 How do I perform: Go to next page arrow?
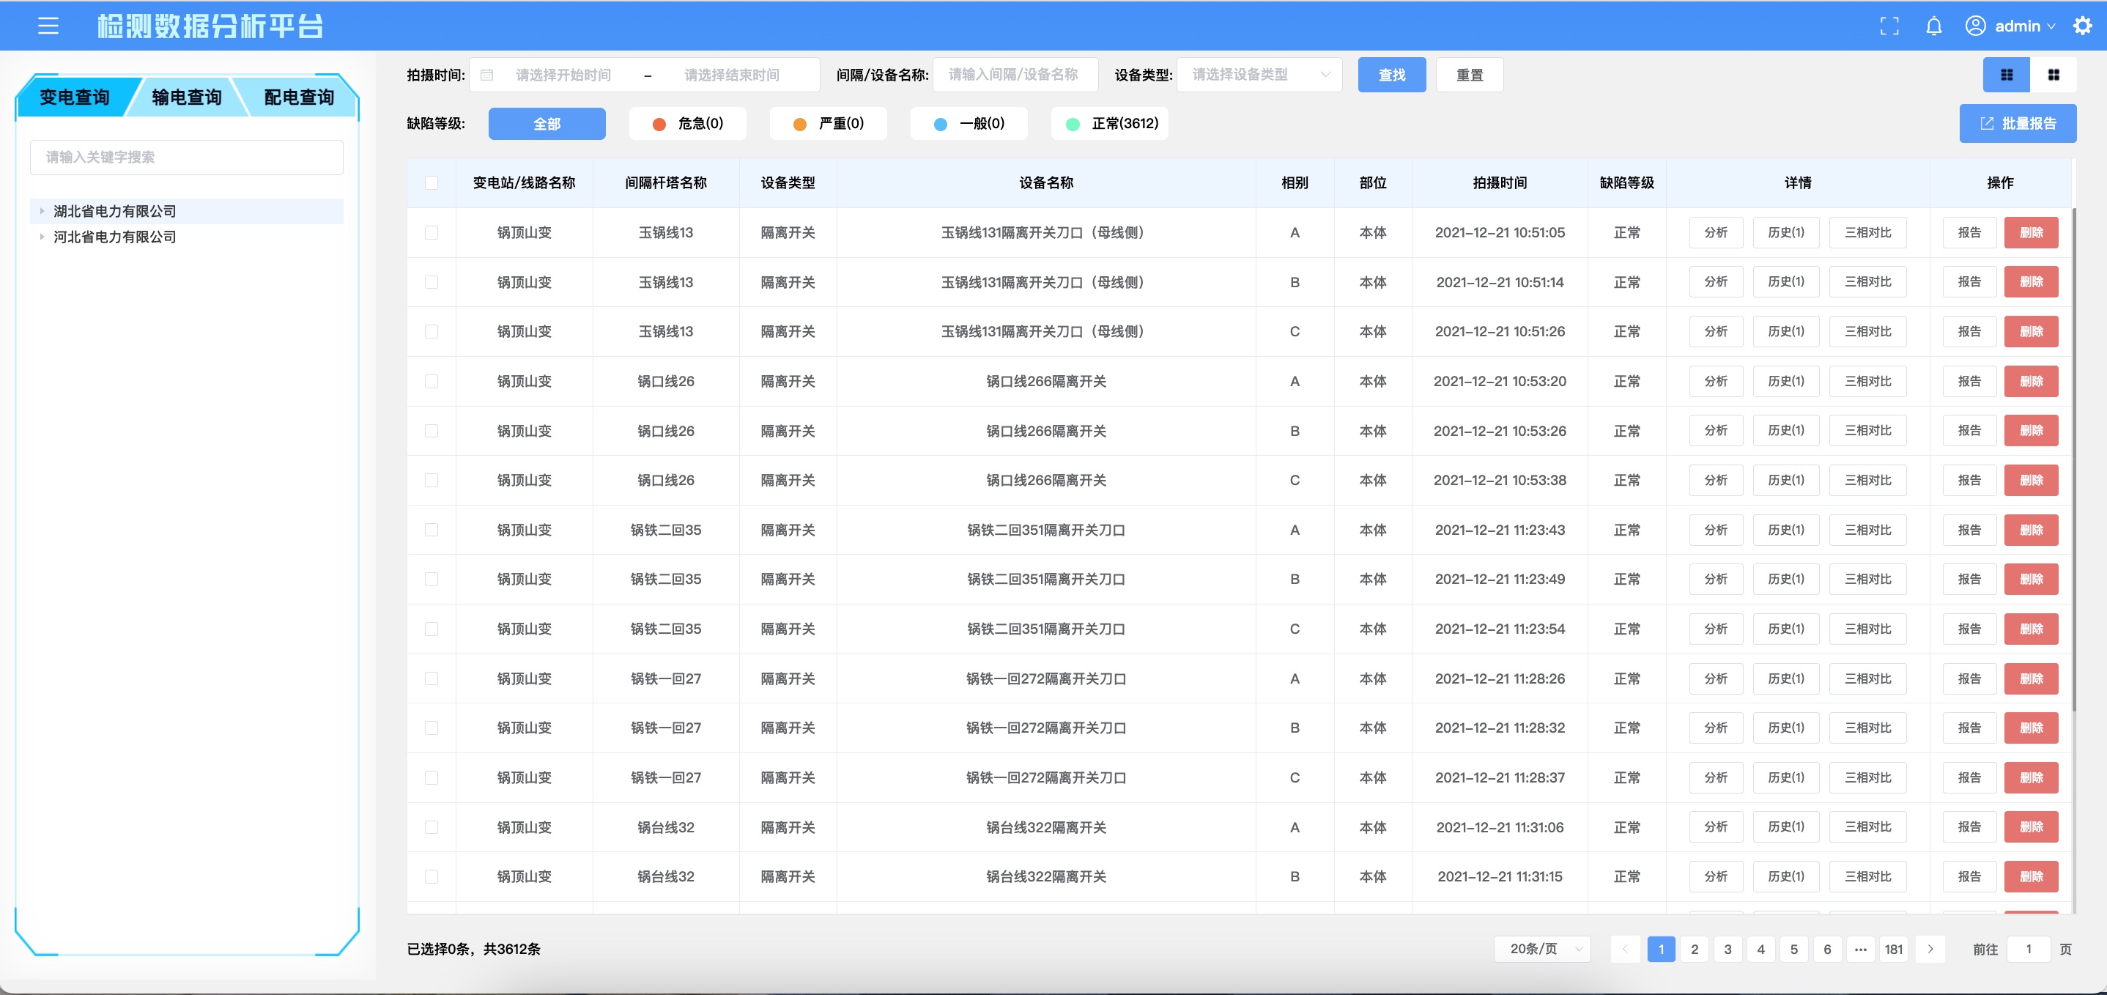1930,949
